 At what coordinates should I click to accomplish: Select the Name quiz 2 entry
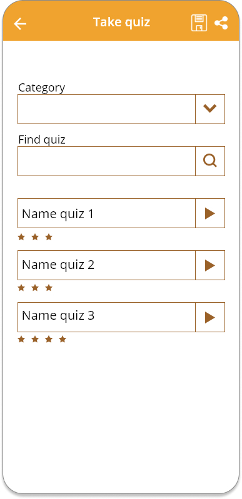(x=106, y=265)
